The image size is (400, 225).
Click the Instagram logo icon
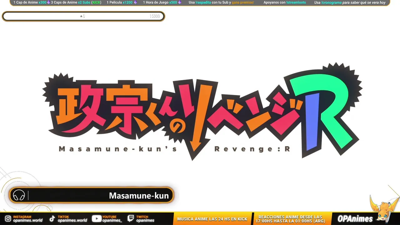click(x=8, y=219)
